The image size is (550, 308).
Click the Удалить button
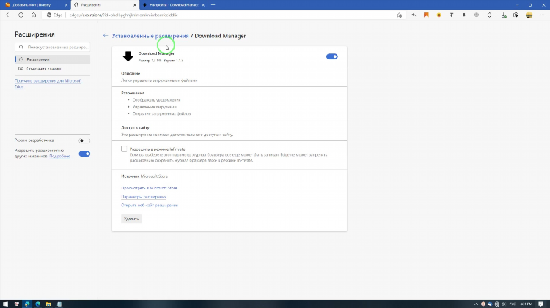coord(131,219)
